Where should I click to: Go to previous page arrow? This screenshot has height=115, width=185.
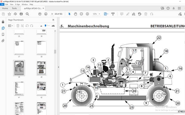pyautogui.click(x=40, y=14)
